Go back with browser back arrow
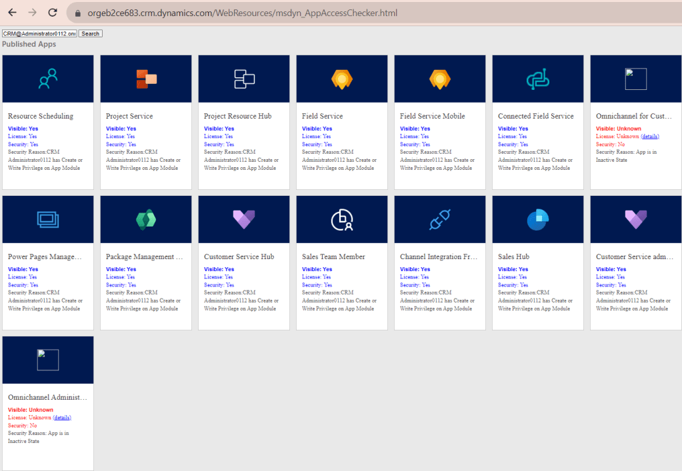Image resolution: width=682 pixels, height=471 pixels. point(12,13)
